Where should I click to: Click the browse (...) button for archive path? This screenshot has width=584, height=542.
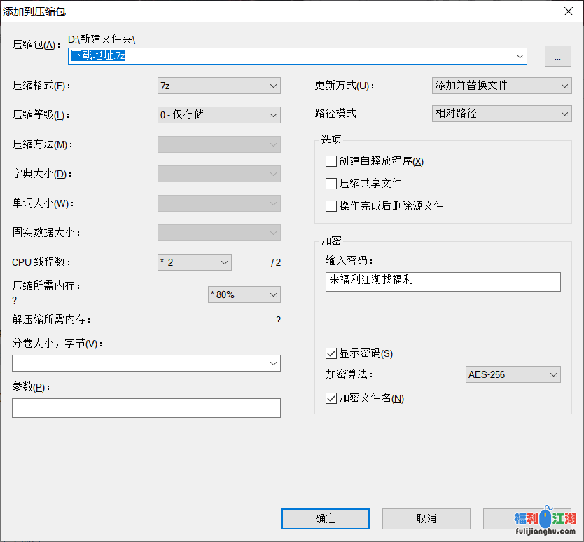557,57
